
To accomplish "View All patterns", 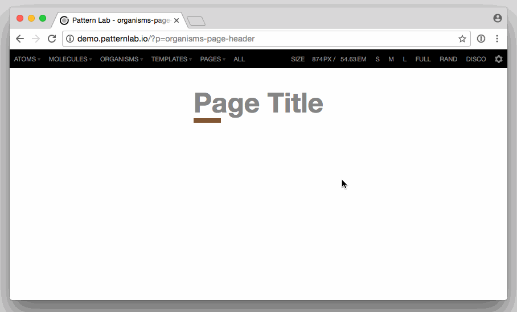I will [x=239, y=59].
